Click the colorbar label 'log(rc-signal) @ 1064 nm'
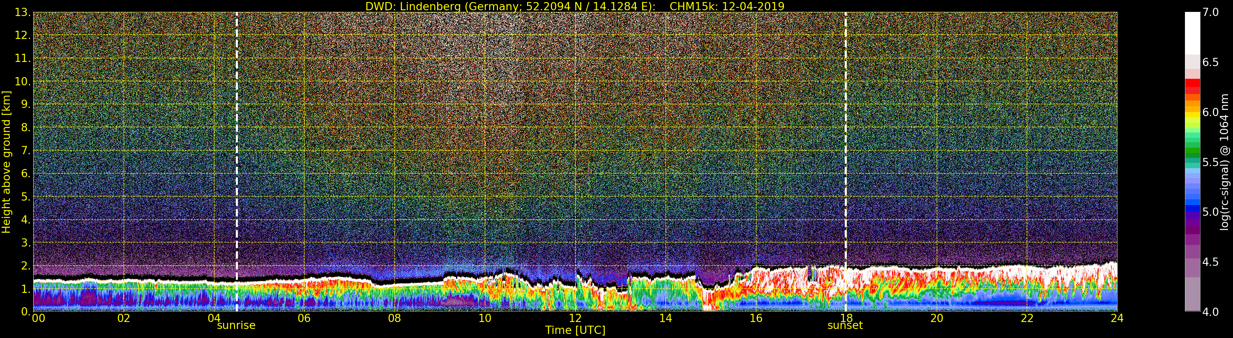Viewport: 1233px width, 338px height. [x=1224, y=162]
